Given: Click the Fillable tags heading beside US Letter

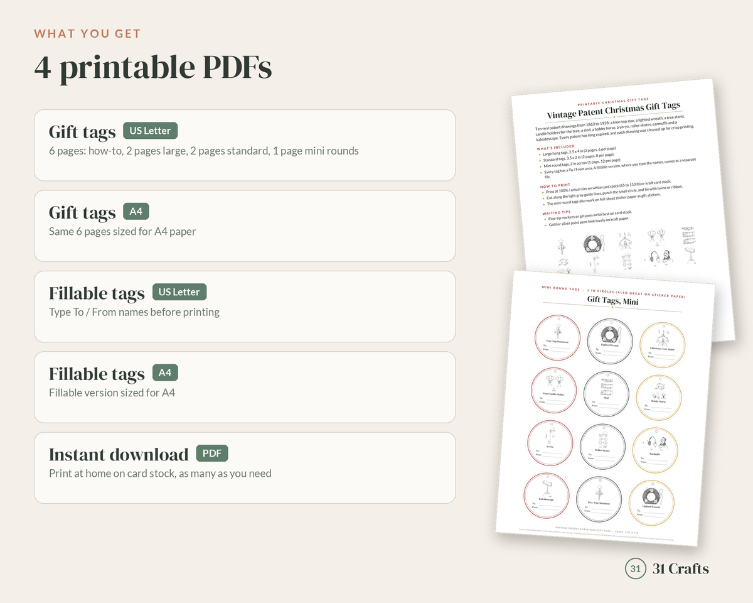Looking at the screenshot, I should [x=97, y=293].
